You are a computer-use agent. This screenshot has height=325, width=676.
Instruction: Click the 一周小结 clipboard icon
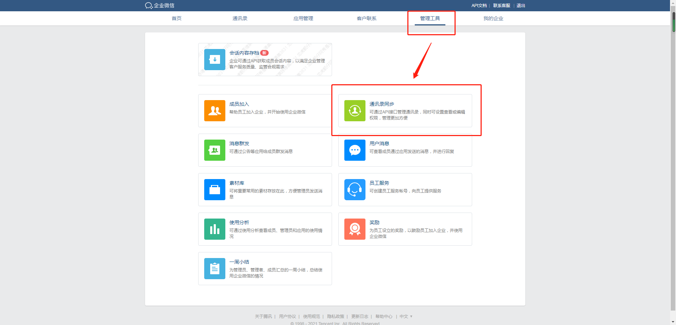pos(214,268)
